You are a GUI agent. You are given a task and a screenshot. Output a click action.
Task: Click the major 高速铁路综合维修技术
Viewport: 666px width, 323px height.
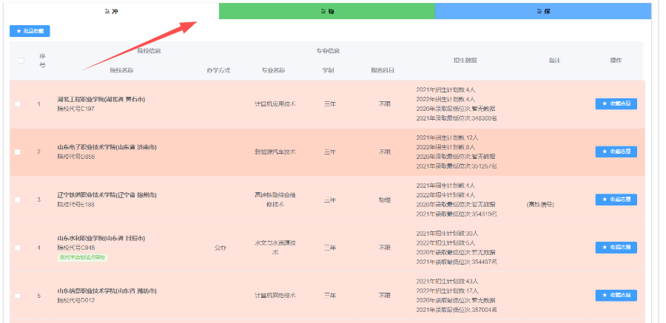click(x=275, y=200)
